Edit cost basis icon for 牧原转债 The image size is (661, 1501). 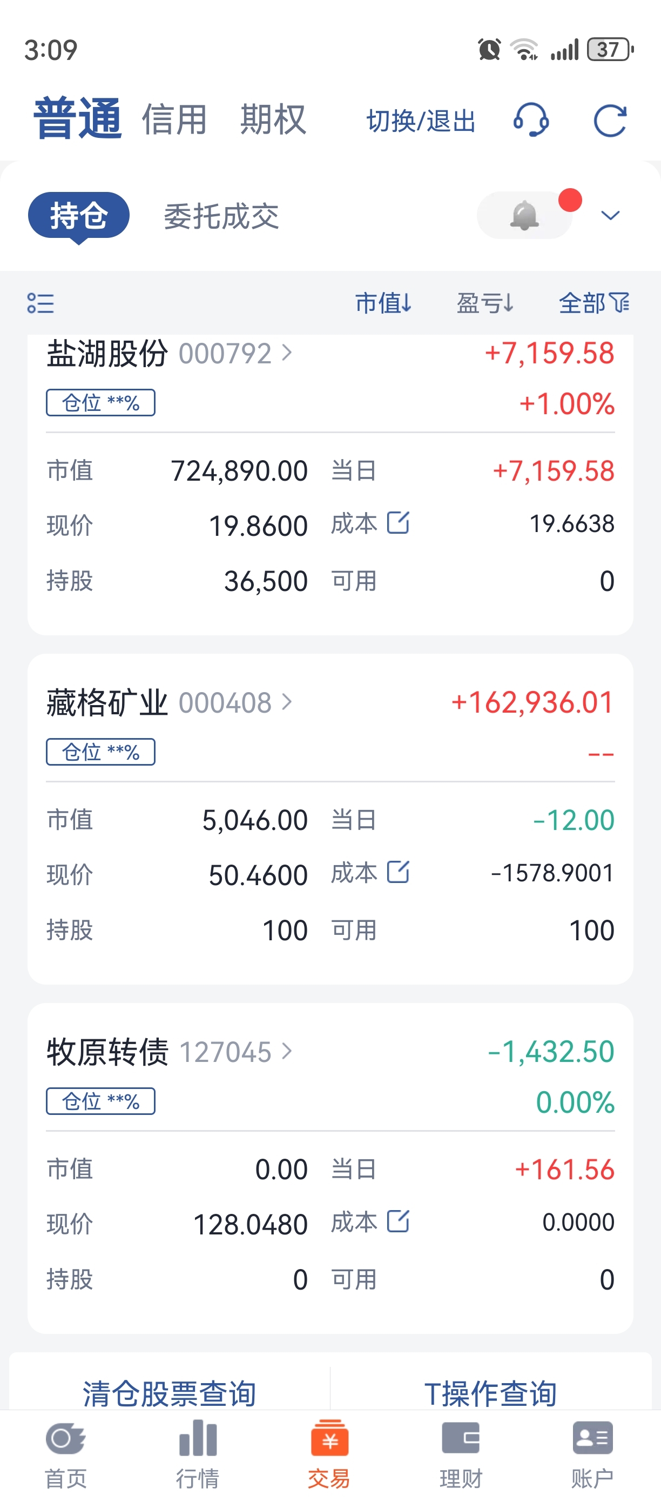pyautogui.click(x=399, y=1221)
